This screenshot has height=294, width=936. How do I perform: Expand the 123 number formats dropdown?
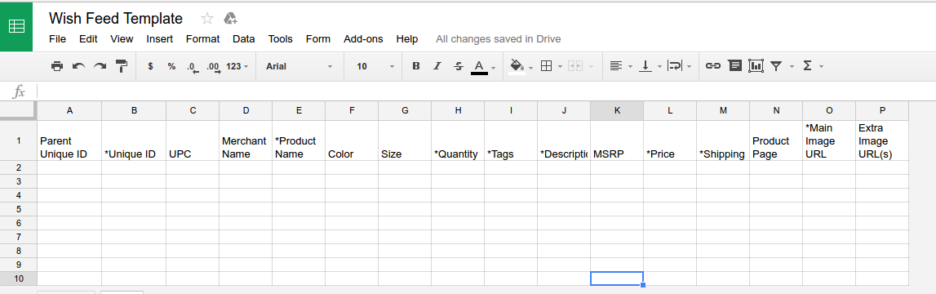coord(237,66)
